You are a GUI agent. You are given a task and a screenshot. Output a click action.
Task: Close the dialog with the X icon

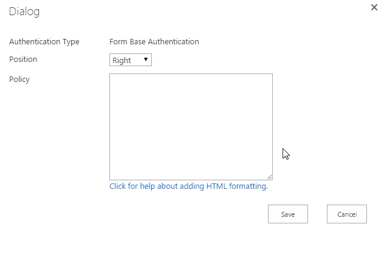click(374, 8)
